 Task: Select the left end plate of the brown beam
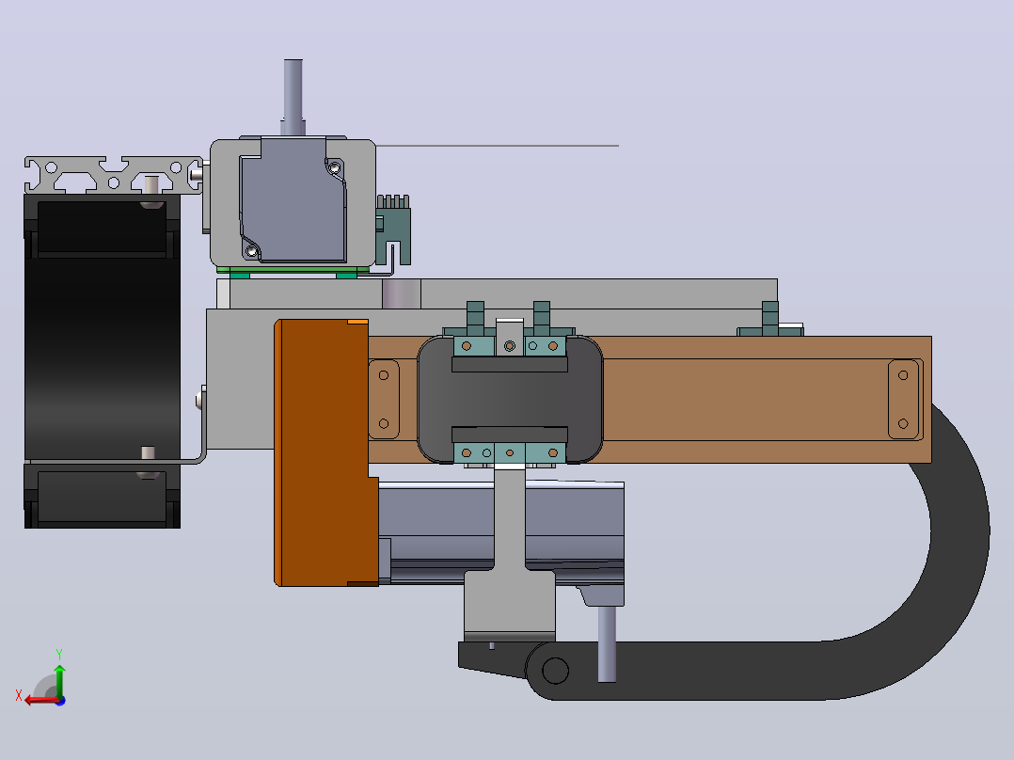tap(384, 400)
